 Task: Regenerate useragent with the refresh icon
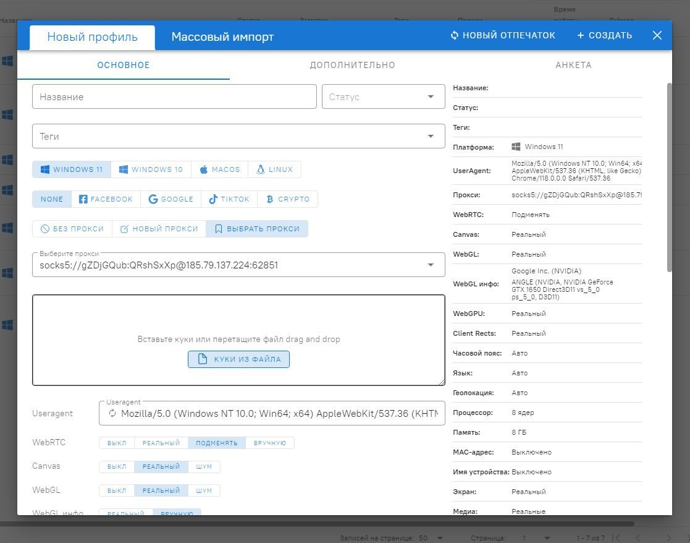point(112,413)
